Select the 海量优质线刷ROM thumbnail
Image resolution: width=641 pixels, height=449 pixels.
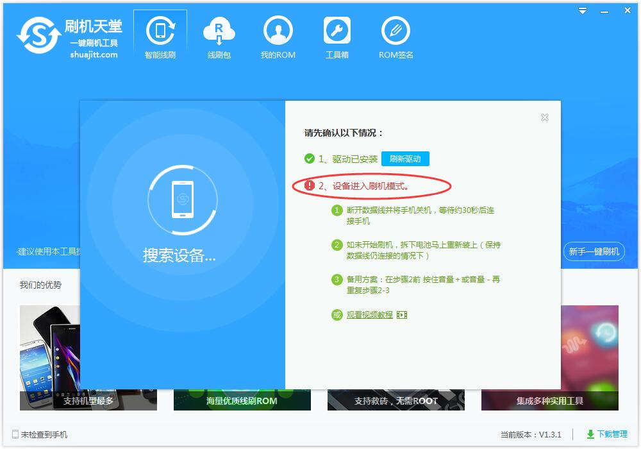pos(242,400)
